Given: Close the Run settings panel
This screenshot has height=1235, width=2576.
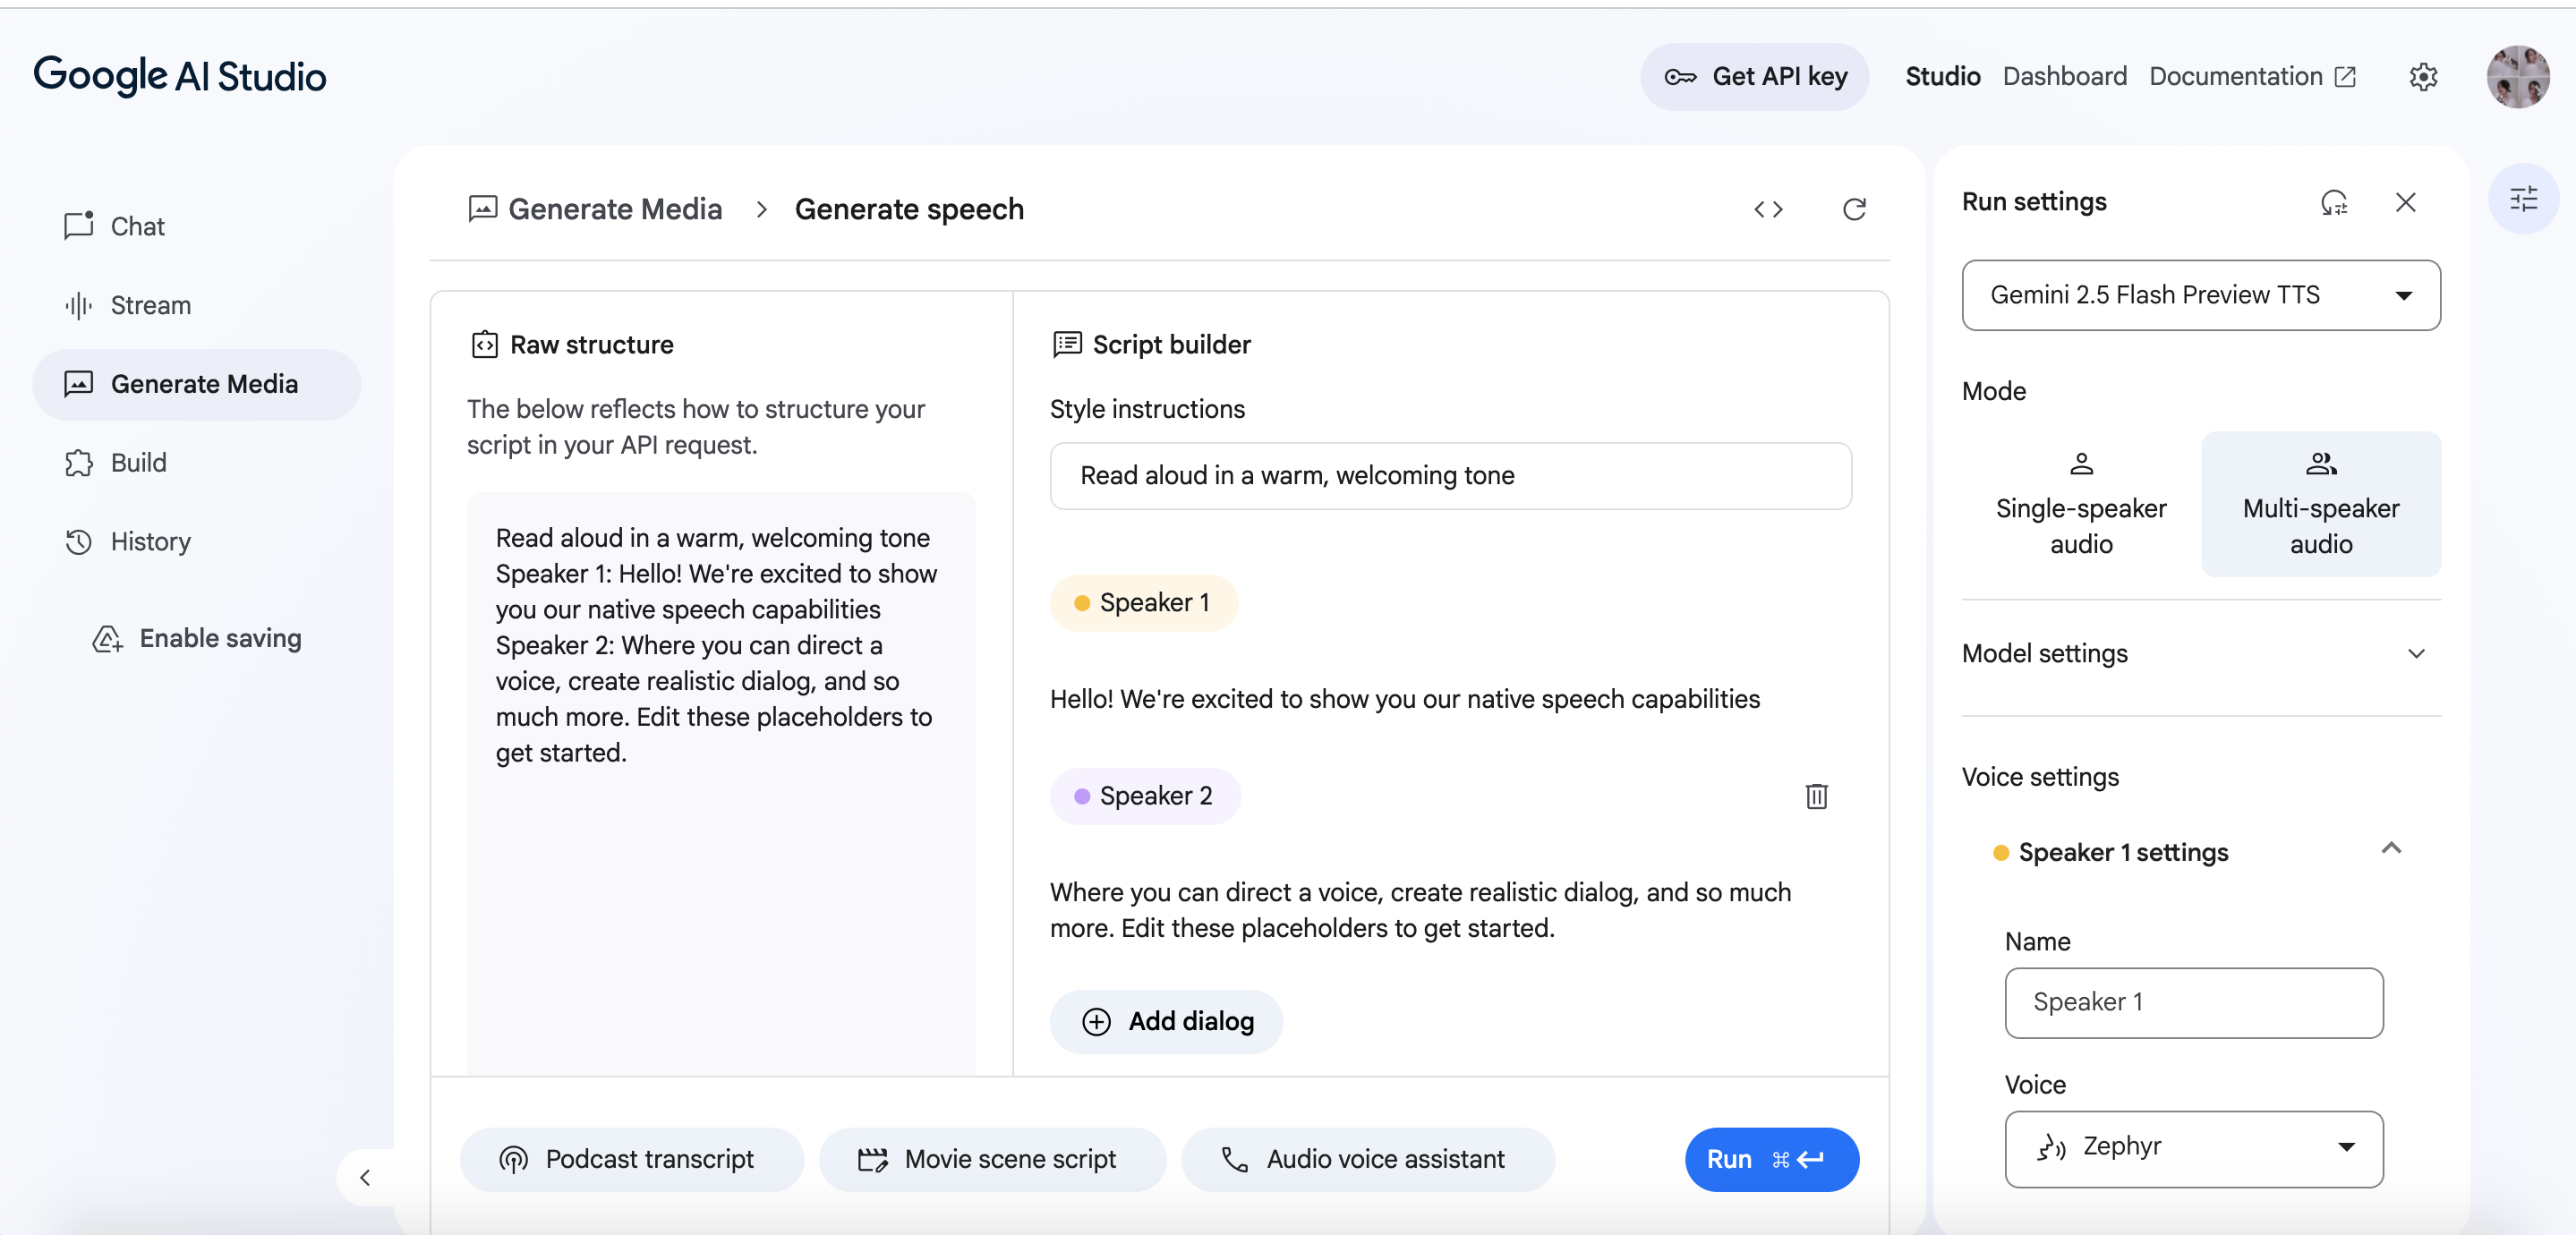Looking at the screenshot, I should (x=2405, y=202).
